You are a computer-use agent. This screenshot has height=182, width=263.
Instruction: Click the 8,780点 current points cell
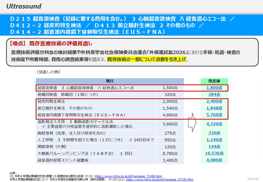pyautogui.click(x=170, y=153)
